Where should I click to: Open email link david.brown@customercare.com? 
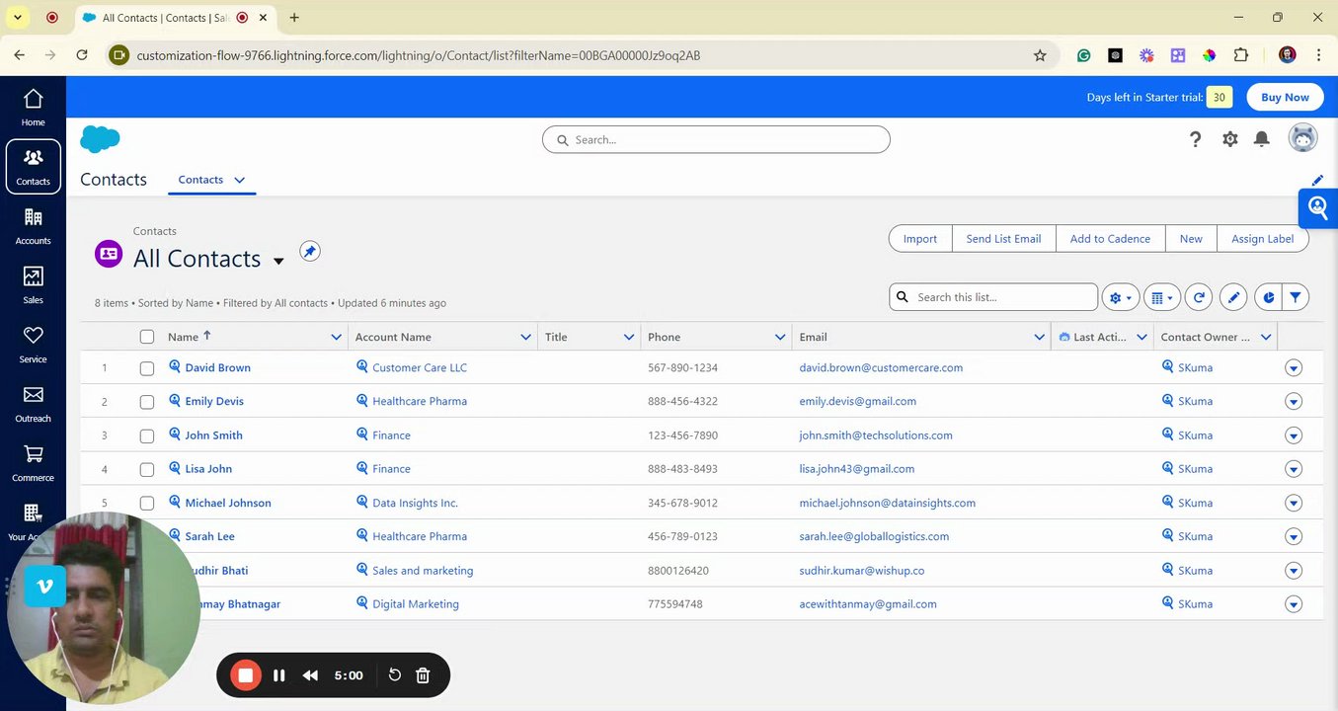pos(881,367)
